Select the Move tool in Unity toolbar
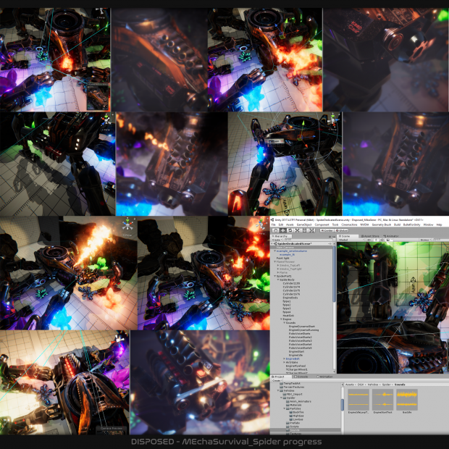Screen dimensions: 449x449 point(283,230)
